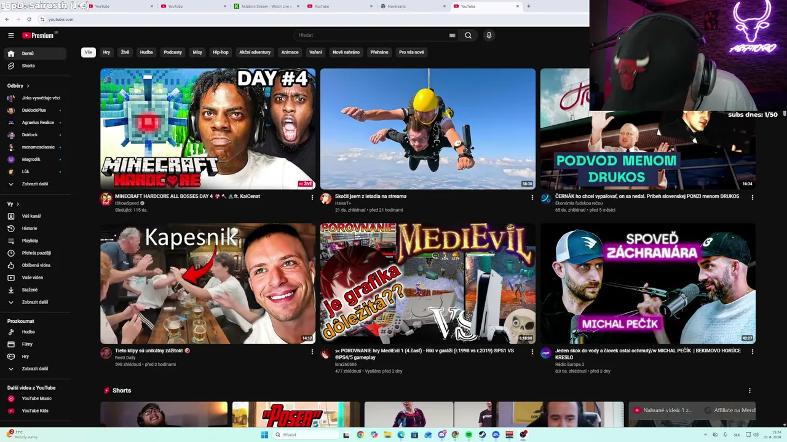
Task: Open the DuklockPlus channel
Action: click(34, 110)
